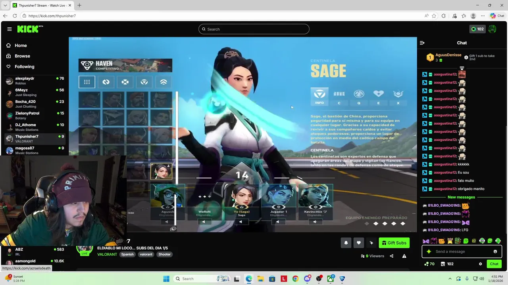The image size is (508, 285).
Task: Open alexplaydr channel from sidebar
Action: [35, 81]
